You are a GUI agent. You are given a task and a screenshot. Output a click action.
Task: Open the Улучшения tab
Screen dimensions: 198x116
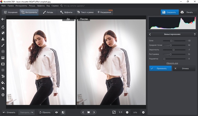11,12
